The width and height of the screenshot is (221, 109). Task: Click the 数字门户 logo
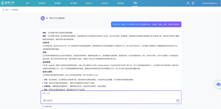pos(7,3)
